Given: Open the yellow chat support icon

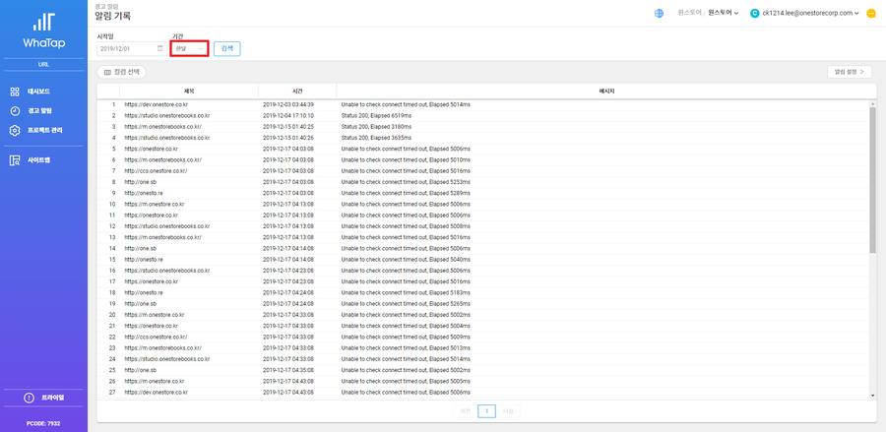Looking at the screenshot, I should [871, 13].
